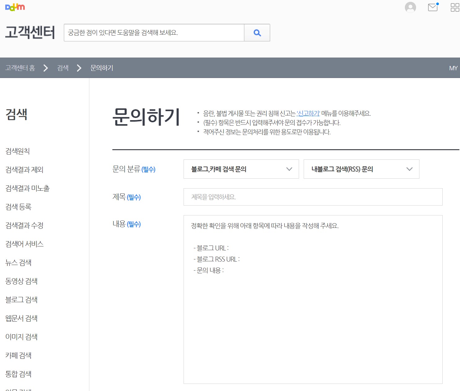Screen dimensions: 460x391
Task: Open 검색원칙 in the sidebar
Action: (x=18, y=151)
